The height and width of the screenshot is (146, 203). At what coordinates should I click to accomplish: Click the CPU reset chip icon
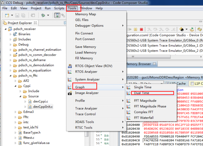click(181, 29)
